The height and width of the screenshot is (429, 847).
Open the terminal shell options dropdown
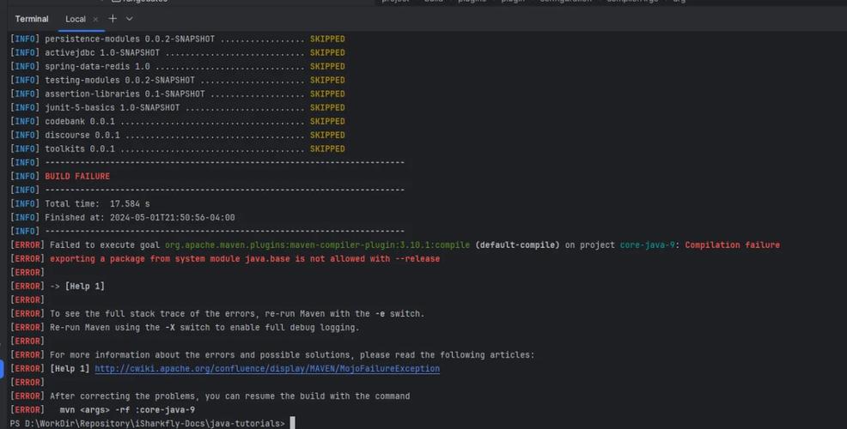click(x=130, y=19)
